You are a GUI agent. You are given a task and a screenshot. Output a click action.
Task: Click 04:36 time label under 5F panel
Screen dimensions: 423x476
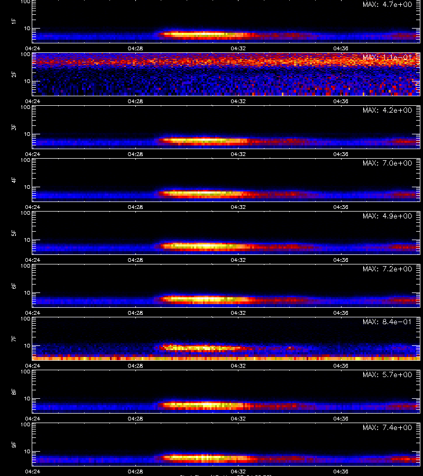click(x=341, y=260)
